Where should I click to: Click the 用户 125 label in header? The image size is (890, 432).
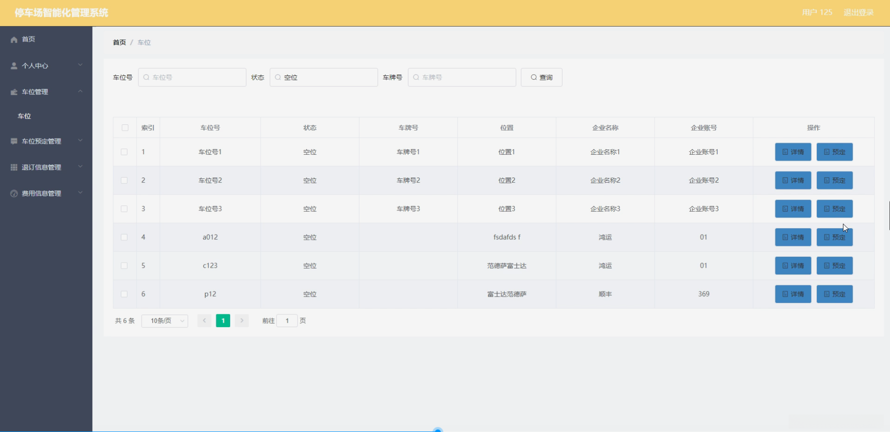(x=817, y=12)
